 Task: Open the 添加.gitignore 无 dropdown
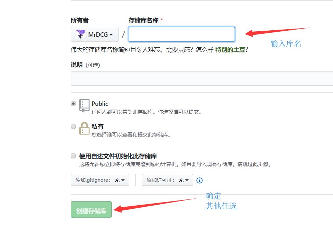coord(100,180)
